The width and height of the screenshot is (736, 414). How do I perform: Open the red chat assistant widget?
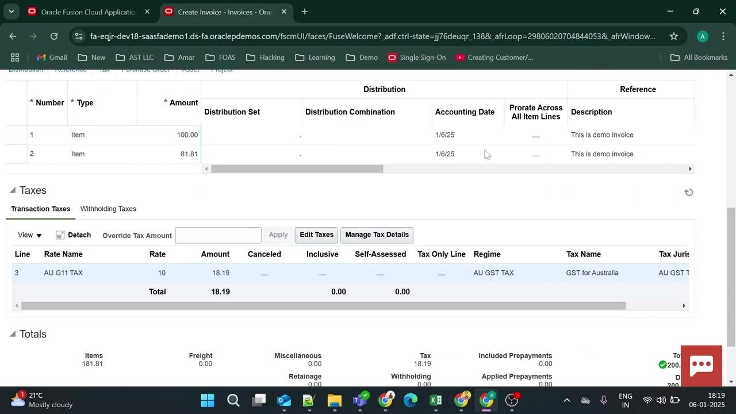click(701, 365)
